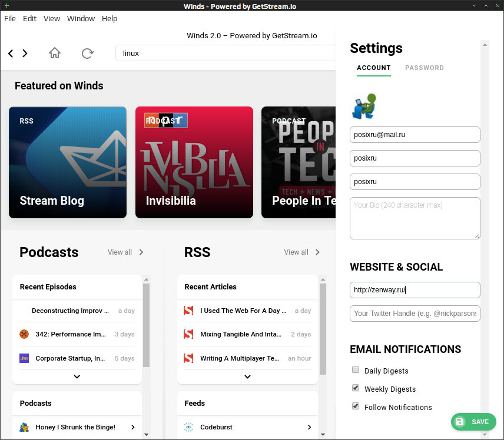Click the Recent Episodes list scrollbar
The width and height of the screenshot is (504, 440).
point(146,325)
